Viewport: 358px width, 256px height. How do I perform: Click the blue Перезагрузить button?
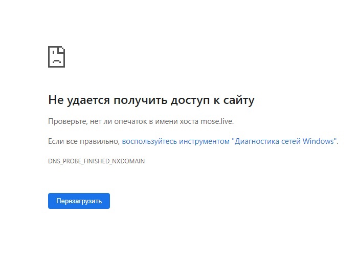tap(79, 201)
